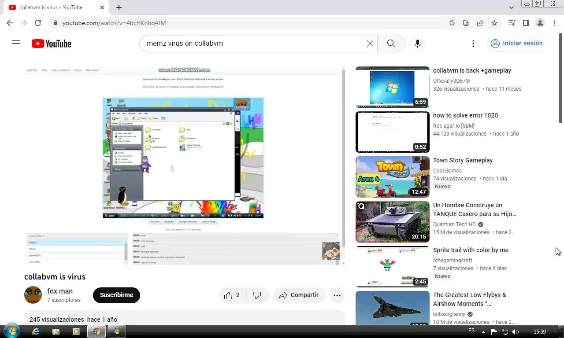Open Sprite trail with color by me title
Image resolution: width=564 pixels, height=338 pixels.
coord(471,250)
